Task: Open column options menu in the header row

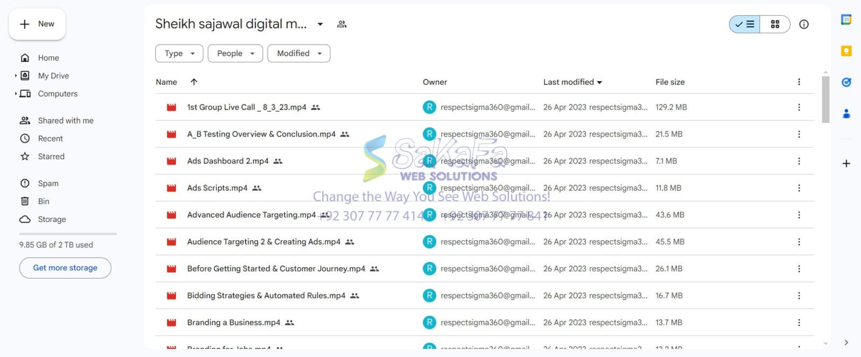Action: 799,82
